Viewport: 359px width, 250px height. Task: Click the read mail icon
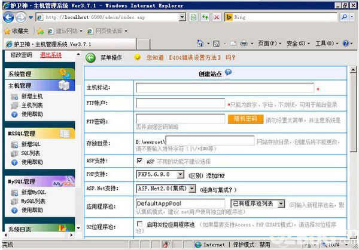coord(233,44)
